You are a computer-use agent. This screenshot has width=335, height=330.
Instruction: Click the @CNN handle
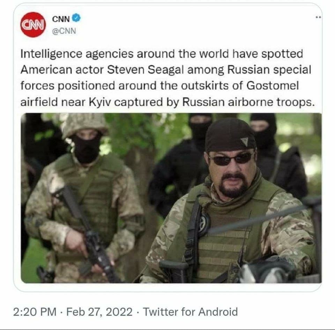point(64,31)
